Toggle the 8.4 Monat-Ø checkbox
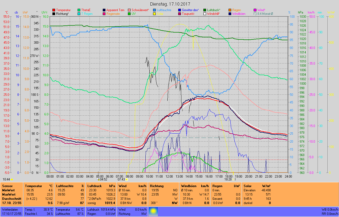The height and width of the screenshot is (217, 339). (255, 14)
